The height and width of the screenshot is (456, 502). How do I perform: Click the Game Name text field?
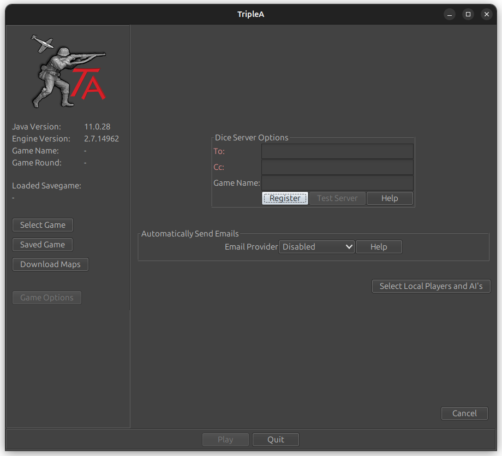pos(337,183)
